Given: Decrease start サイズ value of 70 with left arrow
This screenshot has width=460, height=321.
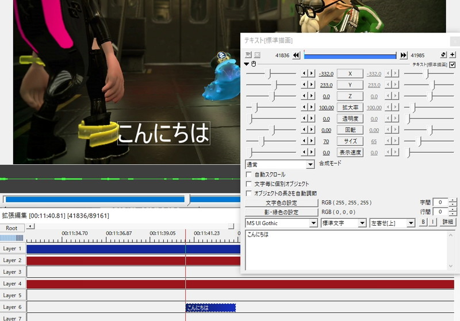Looking at the screenshot, I should pyautogui.click(x=304, y=141).
